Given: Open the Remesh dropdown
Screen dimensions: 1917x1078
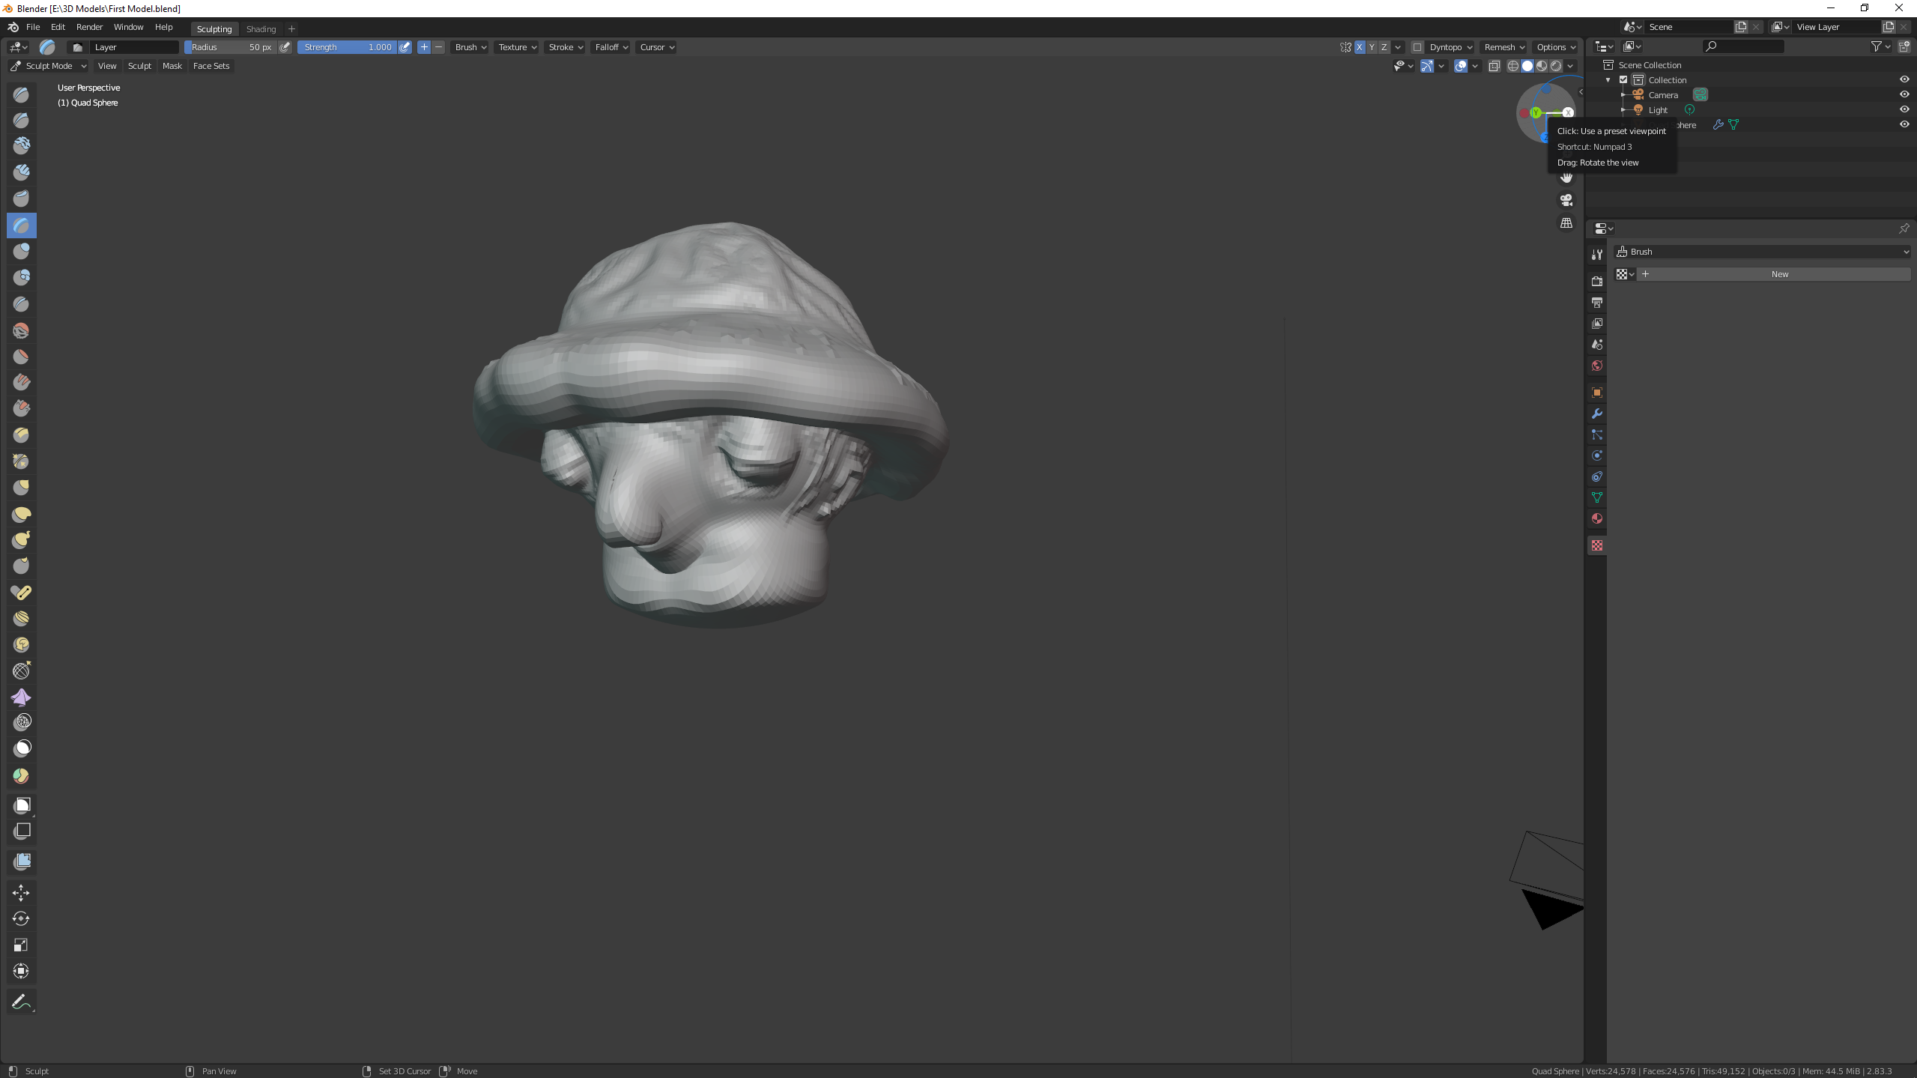Looking at the screenshot, I should pyautogui.click(x=1503, y=47).
